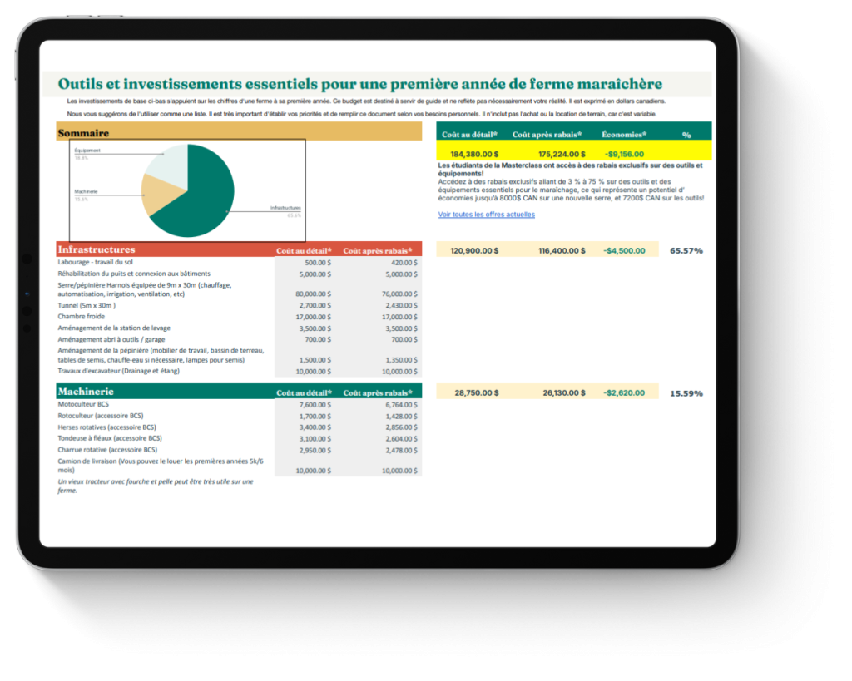This screenshot has height=681, width=852.
Task: Click Labourage discounted cost '420.00 $'
Action: (404, 263)
